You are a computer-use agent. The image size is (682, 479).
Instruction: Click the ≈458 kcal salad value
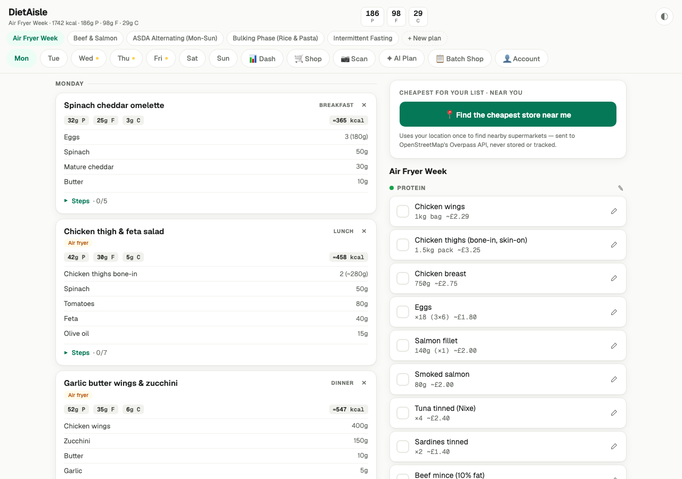click(x=348, y=257)
